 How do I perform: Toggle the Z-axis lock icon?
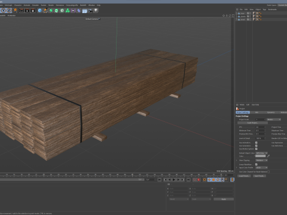pyautogui.click(x=9, y=10)
